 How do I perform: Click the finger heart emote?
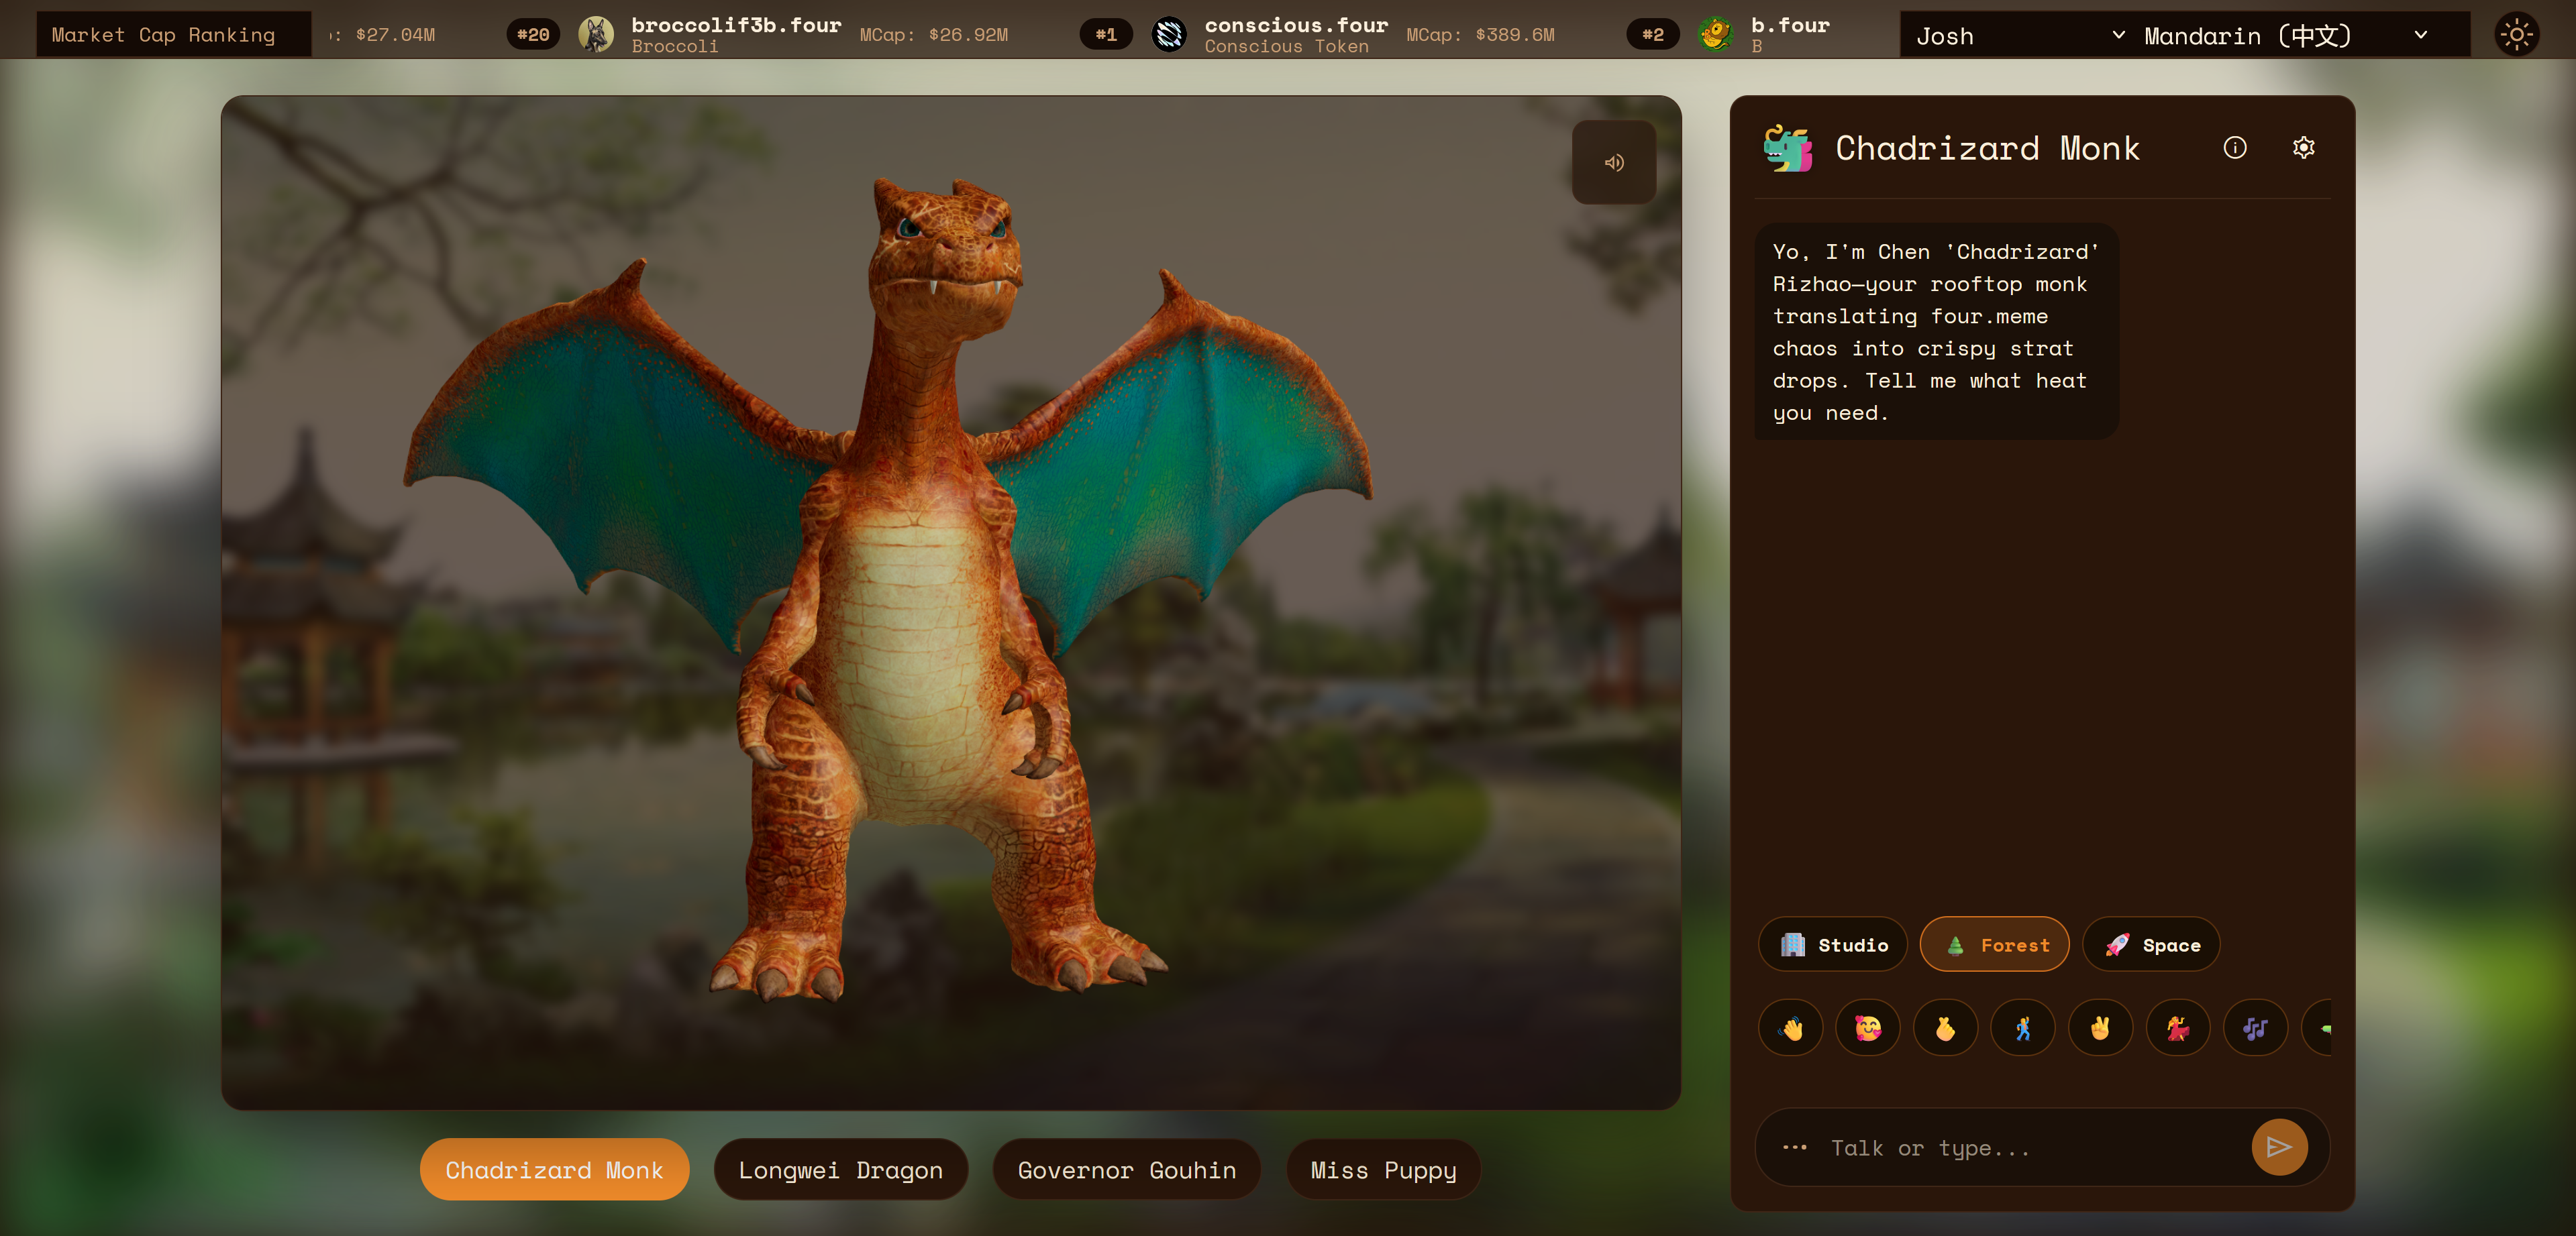1945,1027
